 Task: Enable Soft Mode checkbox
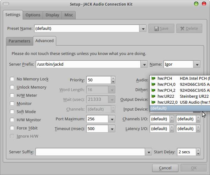(12, 112)
